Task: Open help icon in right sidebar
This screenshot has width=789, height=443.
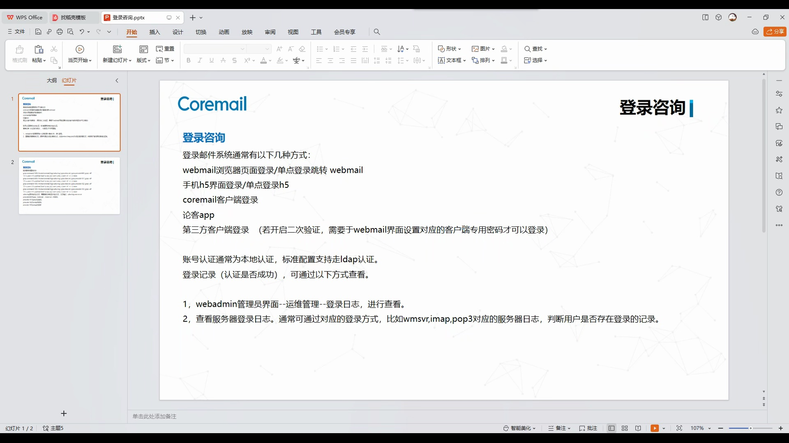Action: tap(779, 192)
